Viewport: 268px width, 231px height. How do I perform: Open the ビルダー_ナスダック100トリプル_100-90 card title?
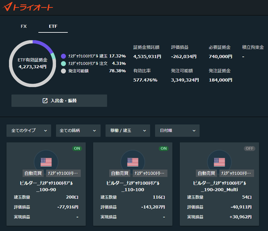pos(46,186)
